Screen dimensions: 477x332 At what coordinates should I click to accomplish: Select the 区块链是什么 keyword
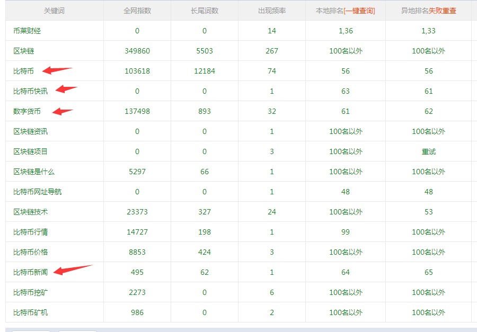coord(34,172)
